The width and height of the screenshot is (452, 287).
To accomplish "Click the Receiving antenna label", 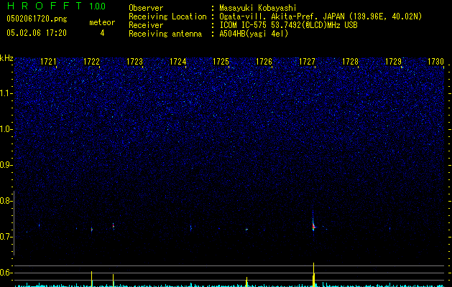I will (165, 34).
